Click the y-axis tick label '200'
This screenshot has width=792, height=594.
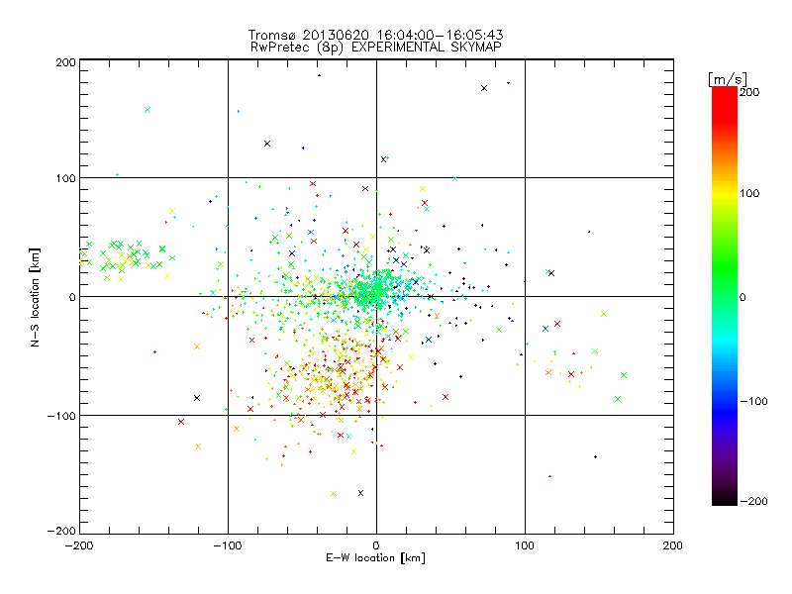(x=65, y=62)
